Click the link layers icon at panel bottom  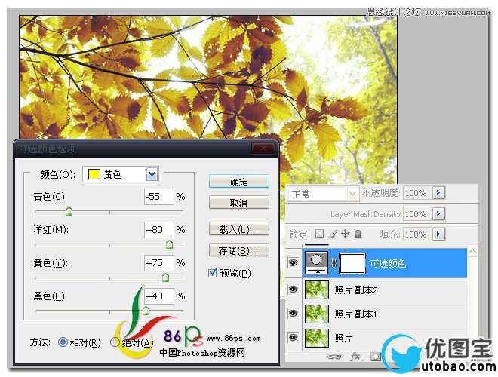point(334,357)
